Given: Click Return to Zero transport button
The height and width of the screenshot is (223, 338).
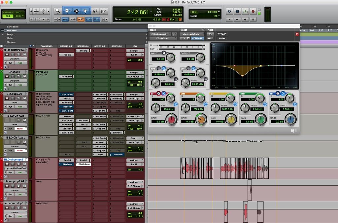Looking at the screenshot, I should pos(230,19).
